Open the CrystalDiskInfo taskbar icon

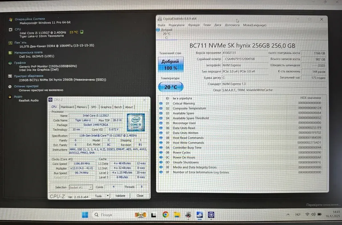tap(199, 215)
